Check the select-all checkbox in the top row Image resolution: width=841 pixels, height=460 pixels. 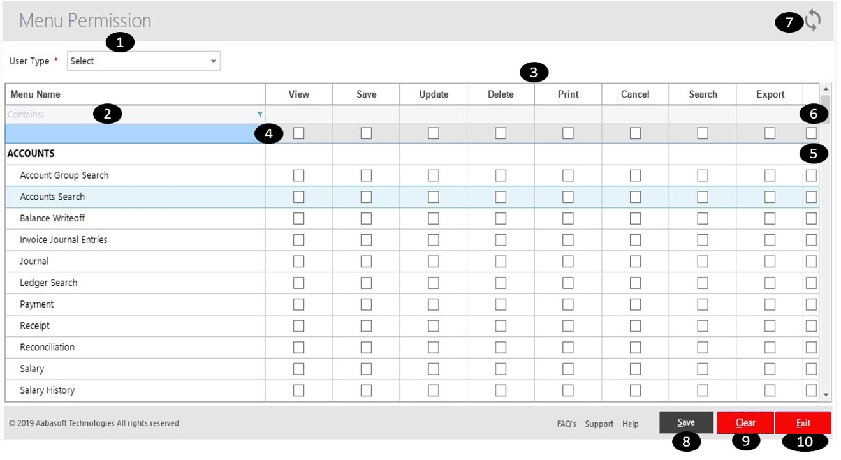pyautogui.click(x=300, y=133)
